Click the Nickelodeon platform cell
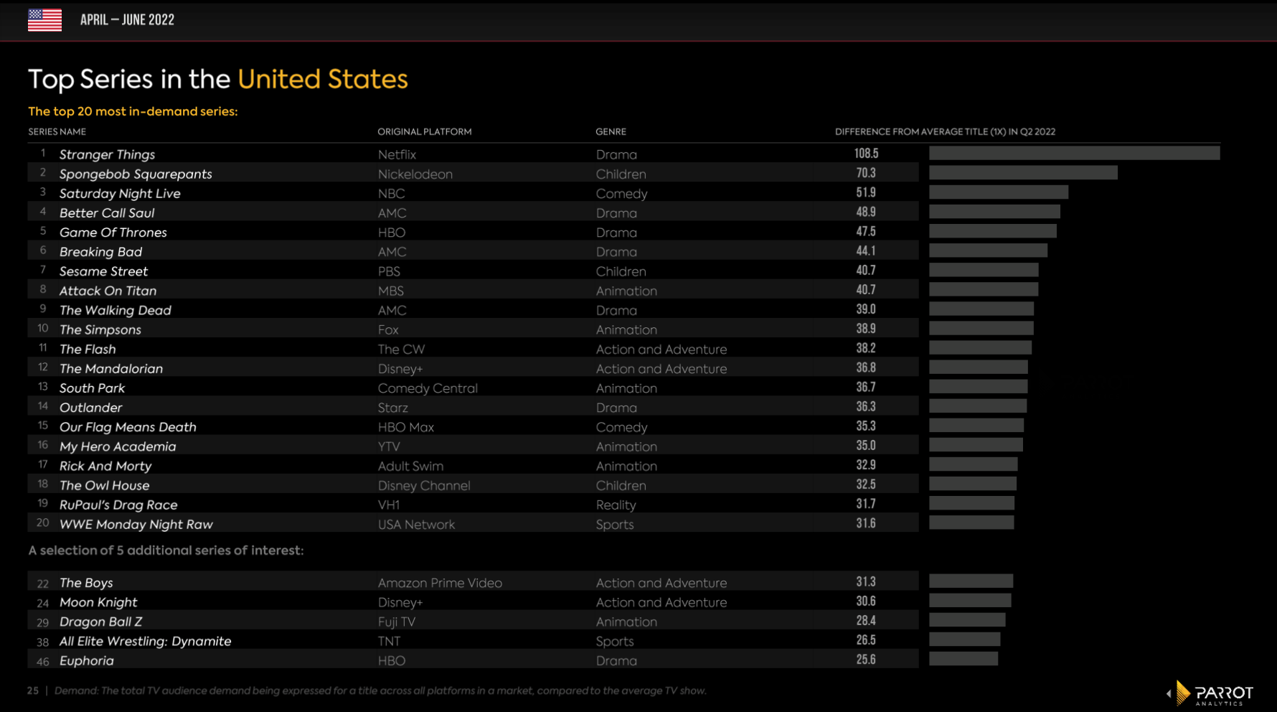Viewport: 1277px width, 712px height. [415, 174]
